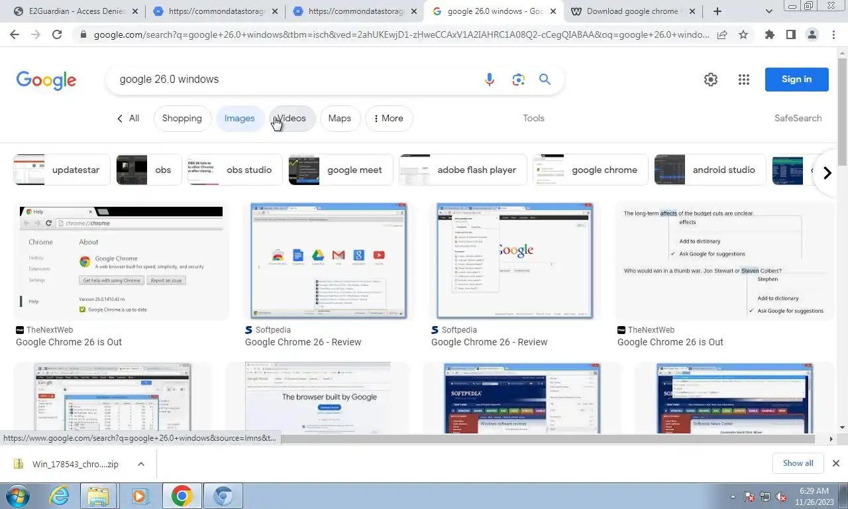The image size is (848, 509).
Task: Open first TheNextWeb Google Chrome 26 is Out link
Action: click(69, 342)
